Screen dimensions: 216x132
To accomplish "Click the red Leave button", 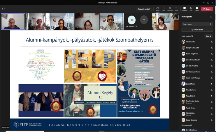I will click(207, 9).
